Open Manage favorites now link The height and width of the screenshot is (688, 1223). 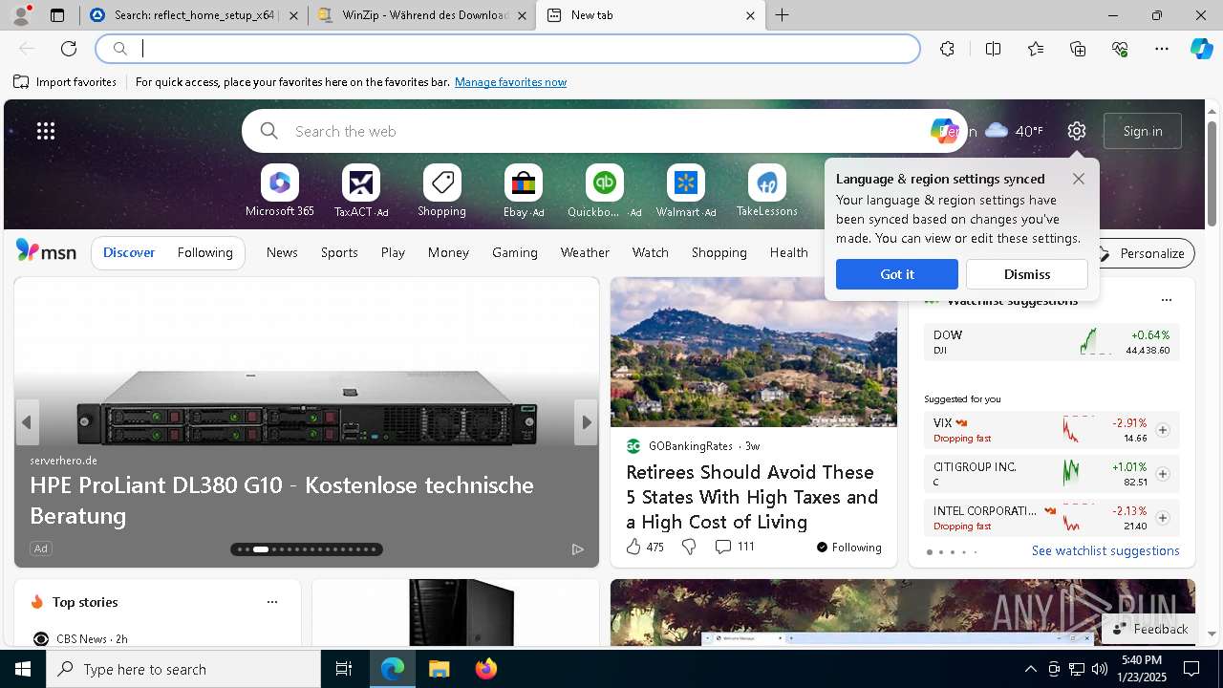tap(510, 82)
